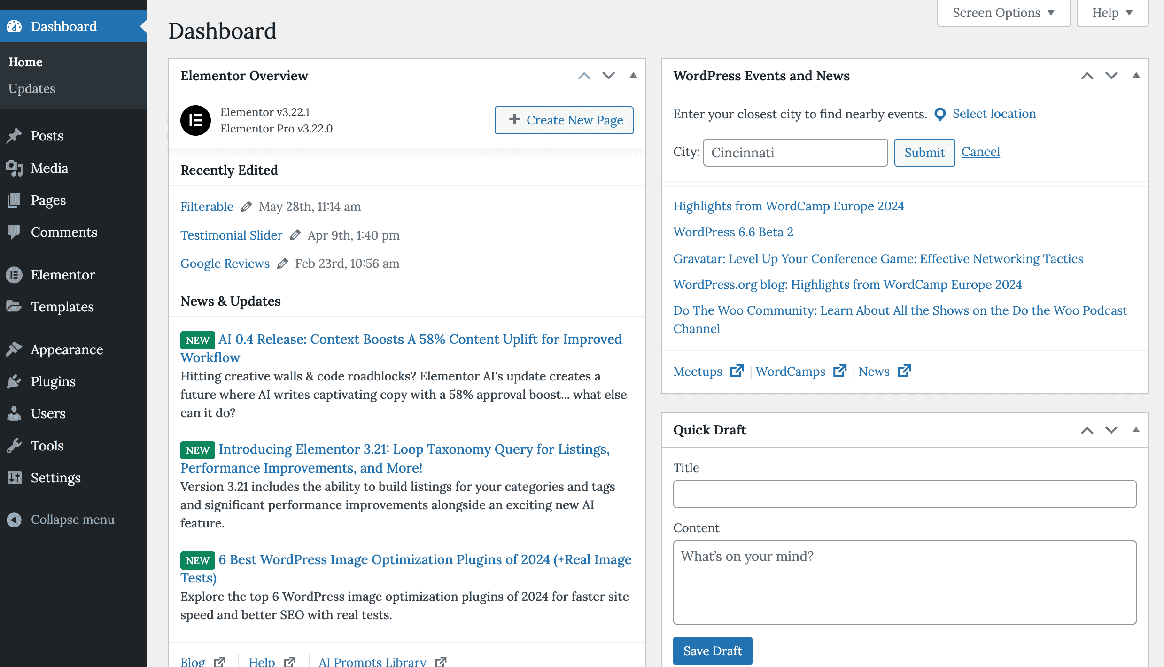Click the external link icon after Meetups

click(x=737, y=371)
